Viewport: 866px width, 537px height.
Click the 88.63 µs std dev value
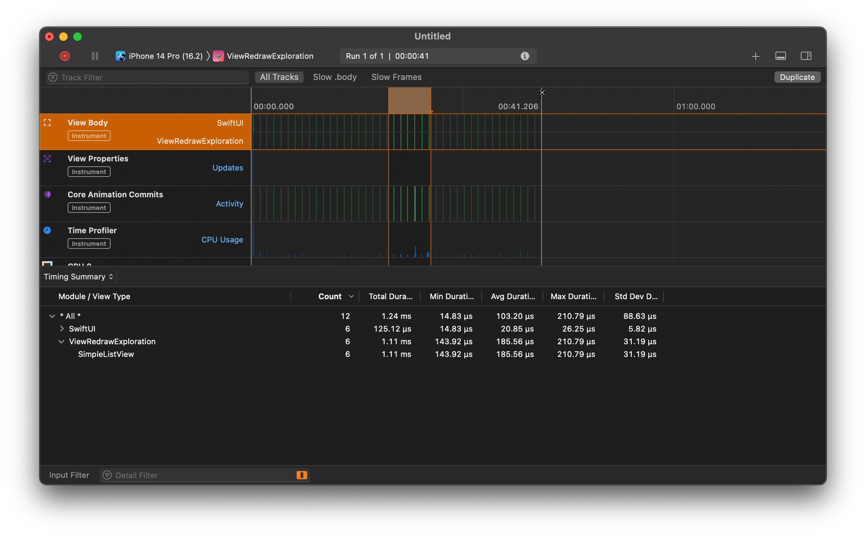point(640,316)
